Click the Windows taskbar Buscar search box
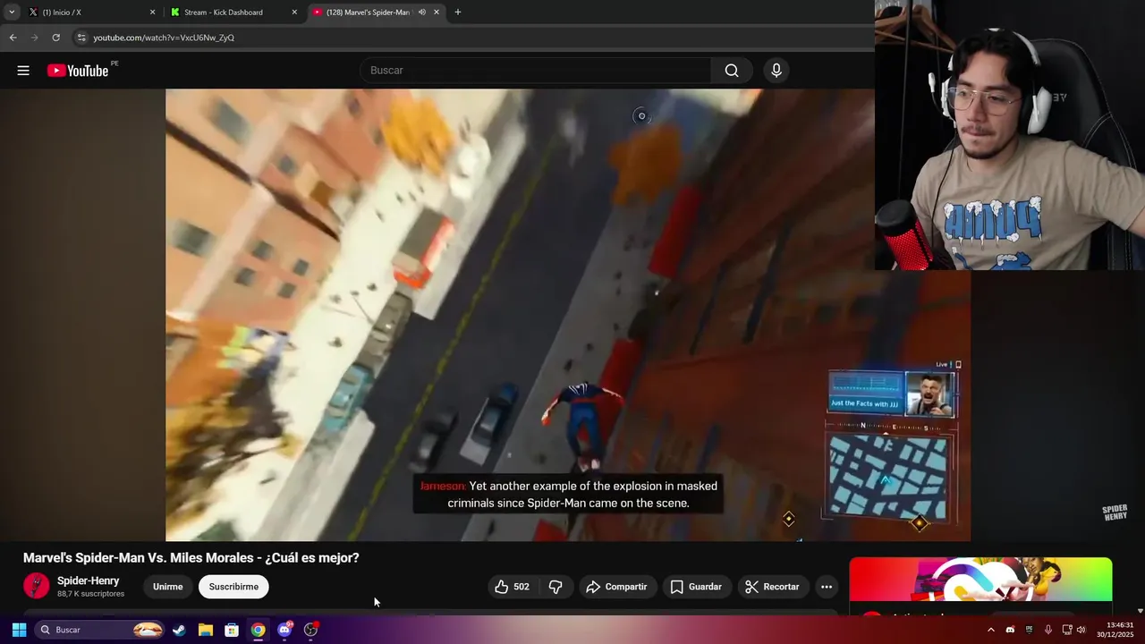The image size is (1145, 644). coord(100,630)
